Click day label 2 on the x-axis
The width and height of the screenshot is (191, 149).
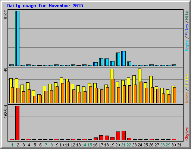(18, 145)
